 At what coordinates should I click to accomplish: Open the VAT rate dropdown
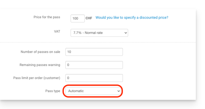point(99,33)
